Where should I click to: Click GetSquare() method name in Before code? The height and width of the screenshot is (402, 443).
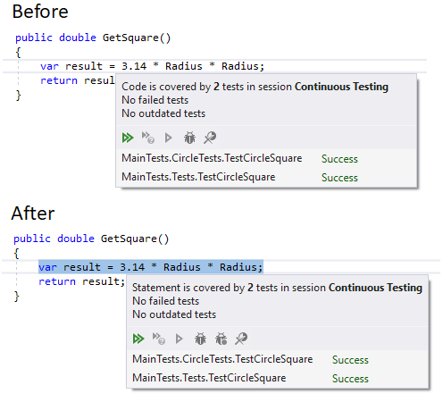137,38
